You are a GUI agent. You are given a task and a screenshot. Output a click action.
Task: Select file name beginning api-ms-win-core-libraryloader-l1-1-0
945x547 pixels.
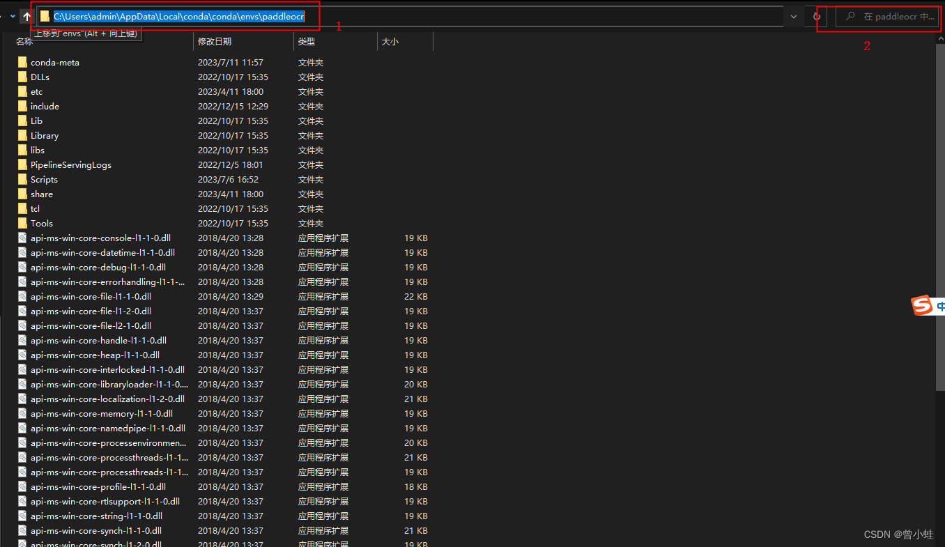[x=109, y=385]
